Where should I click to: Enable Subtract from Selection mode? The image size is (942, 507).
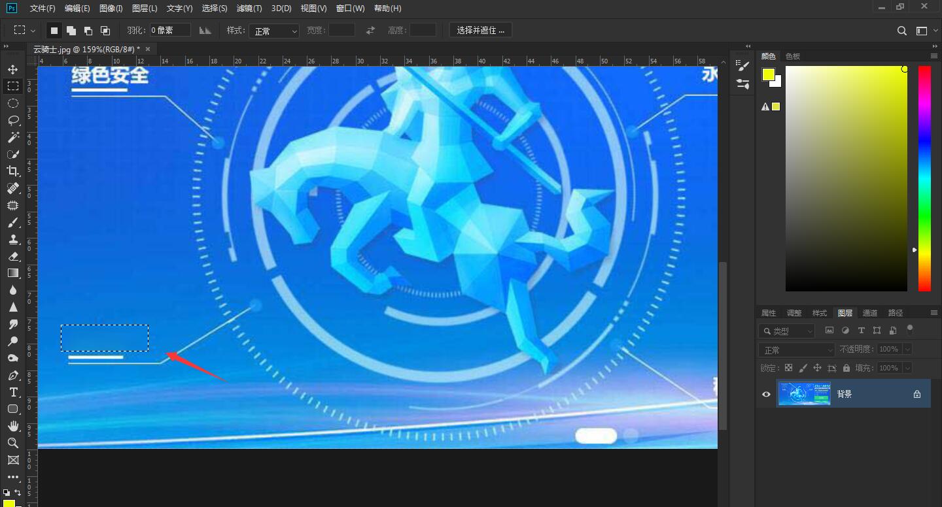click(x=88, y=31)
